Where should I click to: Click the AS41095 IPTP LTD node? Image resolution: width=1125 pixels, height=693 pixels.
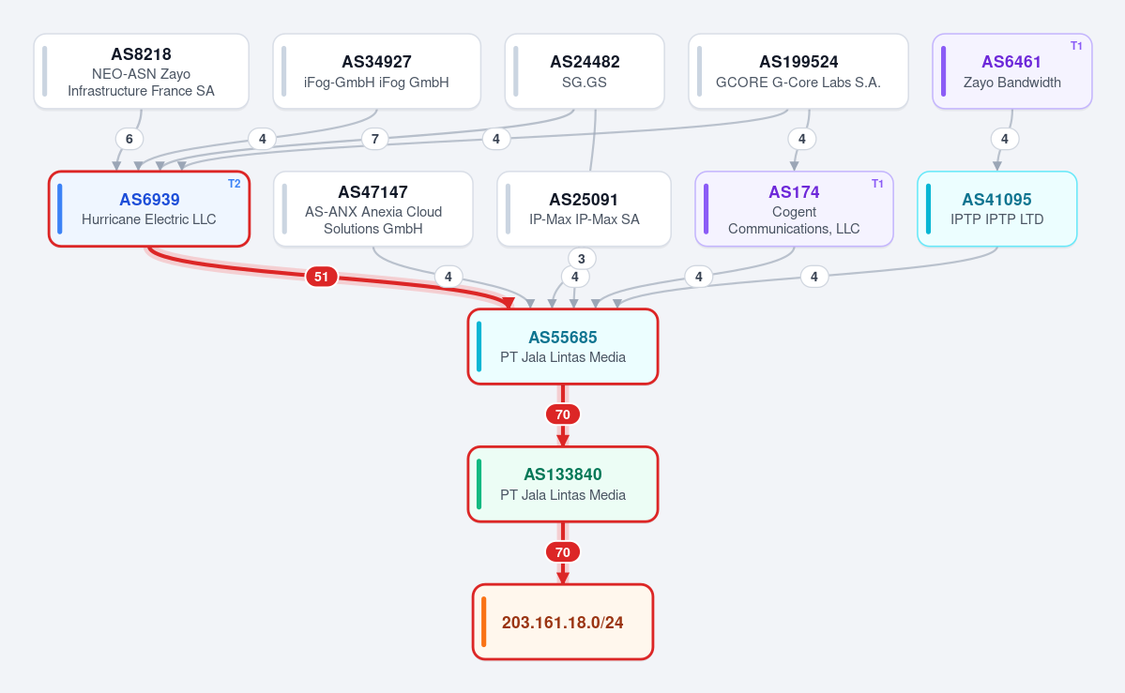[x=997, y=209]
